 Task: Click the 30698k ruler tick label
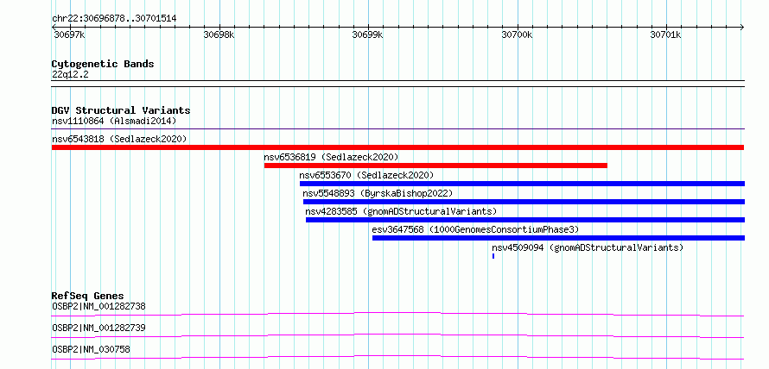pos(219,34)
